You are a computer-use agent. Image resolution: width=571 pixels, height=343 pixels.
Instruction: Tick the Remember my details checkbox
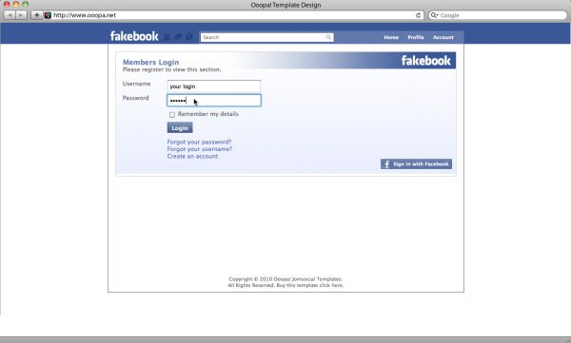172,115
